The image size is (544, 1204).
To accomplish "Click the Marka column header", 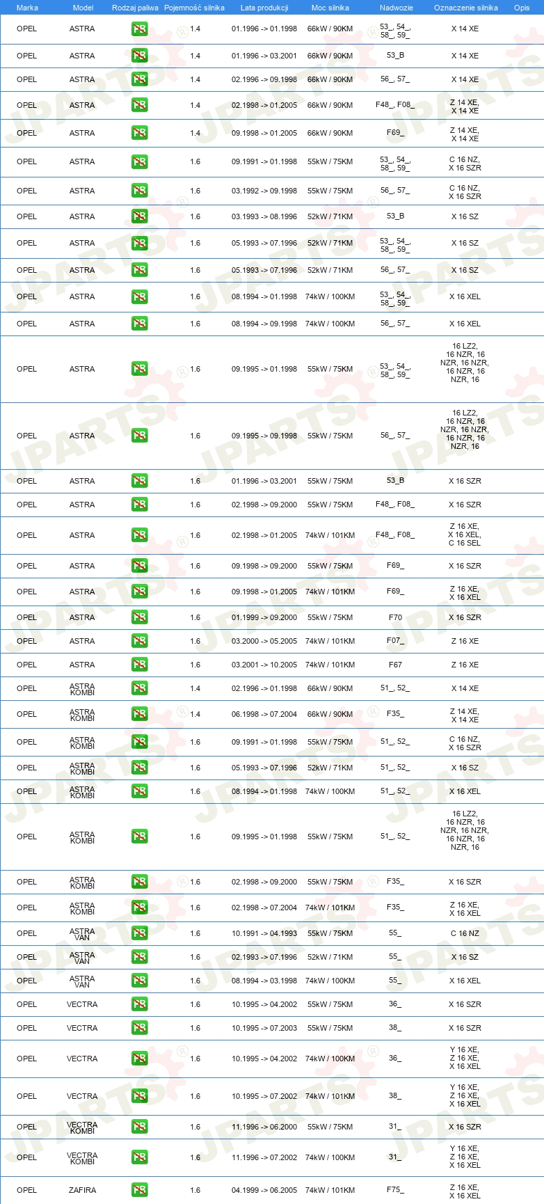I will pos(27,8).
